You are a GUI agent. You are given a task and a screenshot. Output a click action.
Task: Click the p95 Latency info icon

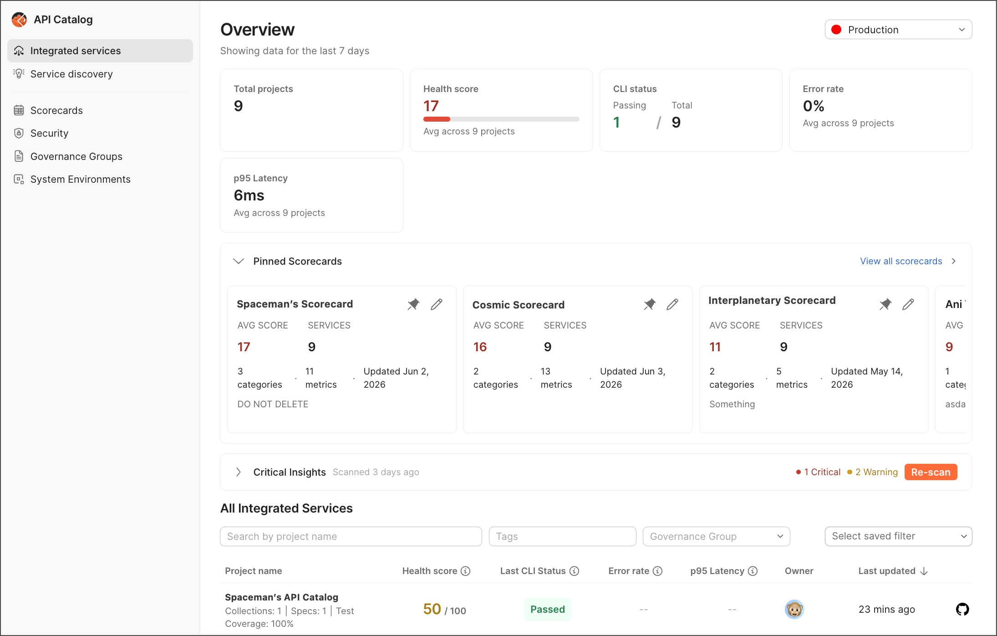pyautogui.click(x=753, y=571)
